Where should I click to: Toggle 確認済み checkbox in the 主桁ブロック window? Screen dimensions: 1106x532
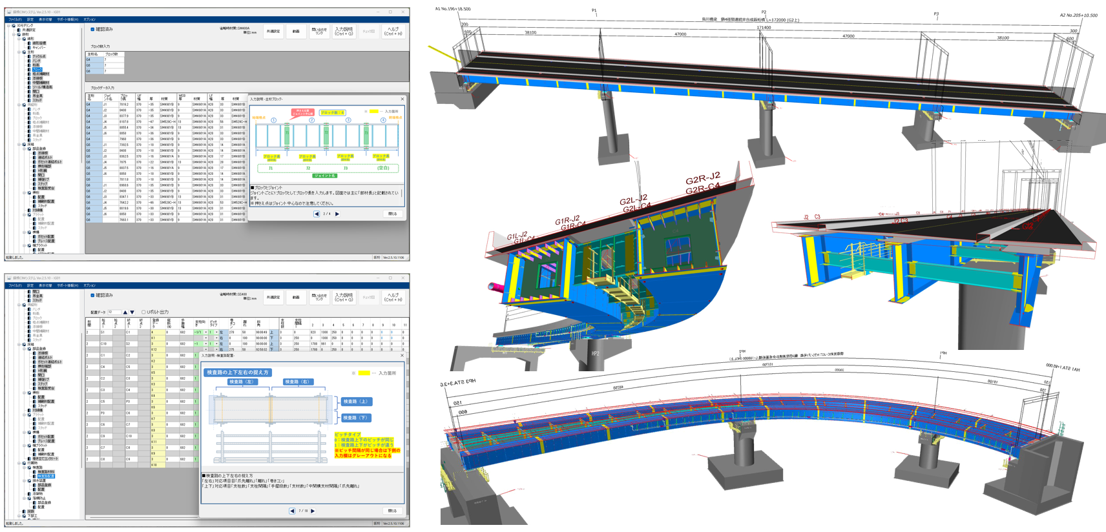[x=92, y=30]
